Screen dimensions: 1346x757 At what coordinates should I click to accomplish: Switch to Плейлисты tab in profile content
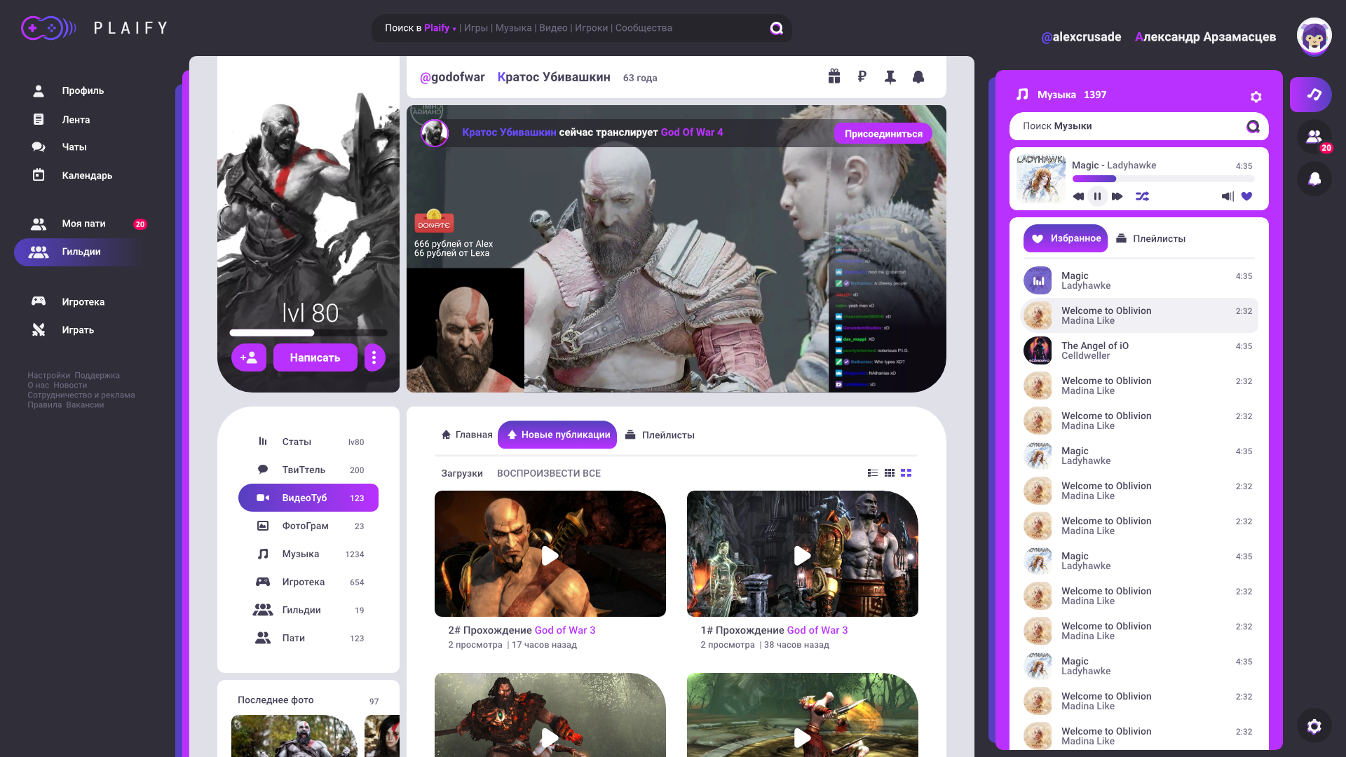pos(660,435)
